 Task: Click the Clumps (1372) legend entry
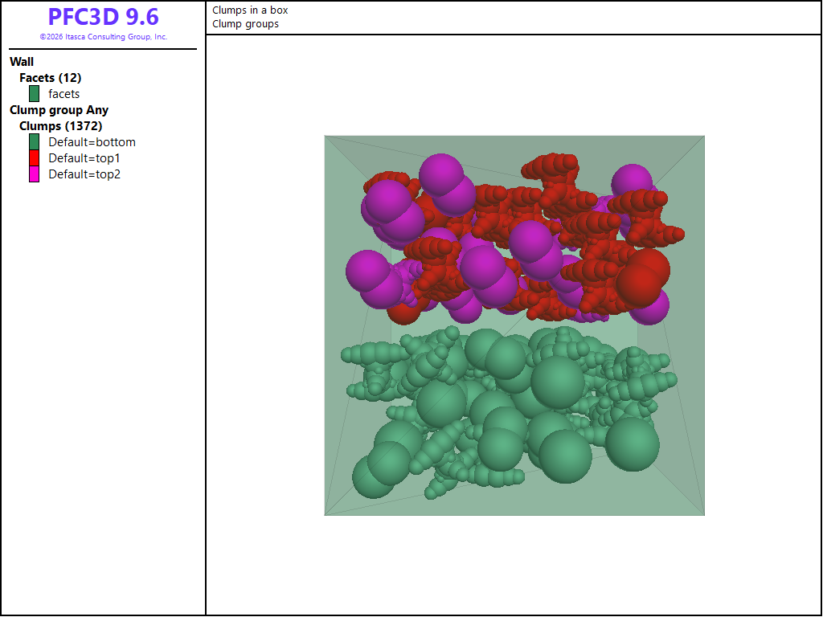point(61,126)
